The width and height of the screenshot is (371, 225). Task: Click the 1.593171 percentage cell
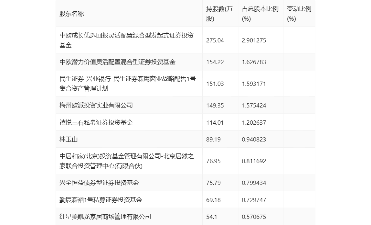click(254, 84)
